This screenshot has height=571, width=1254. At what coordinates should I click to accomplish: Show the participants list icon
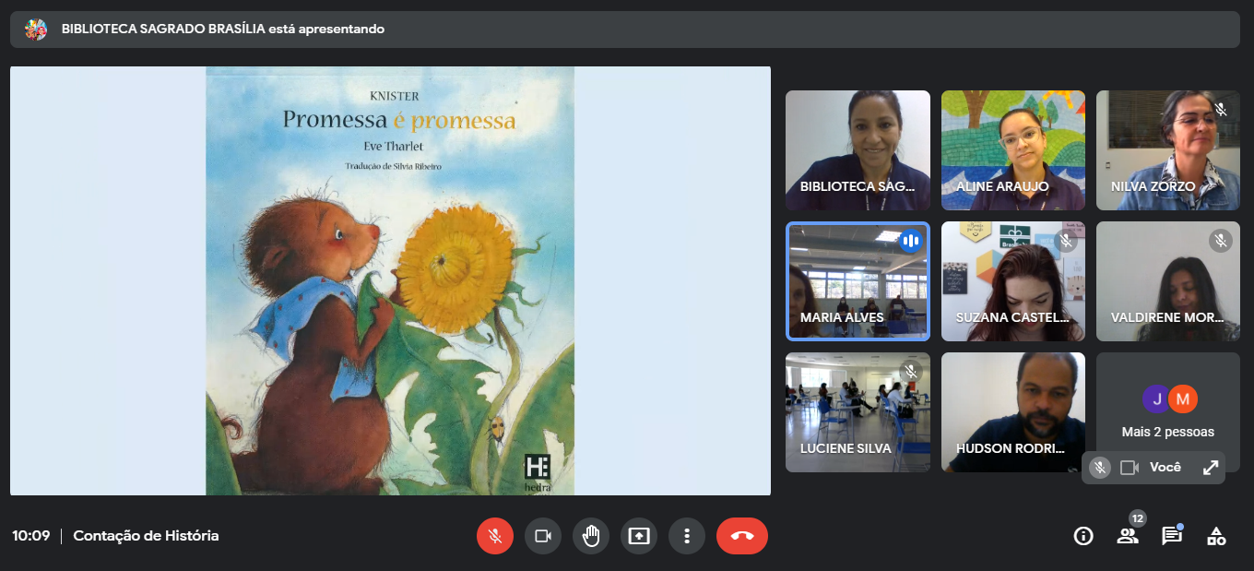(x=1127, y=536)
